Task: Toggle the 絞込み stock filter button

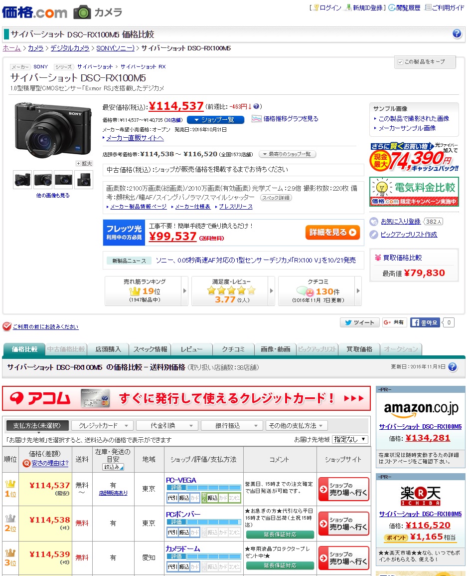Action: [x=113, y=467]
